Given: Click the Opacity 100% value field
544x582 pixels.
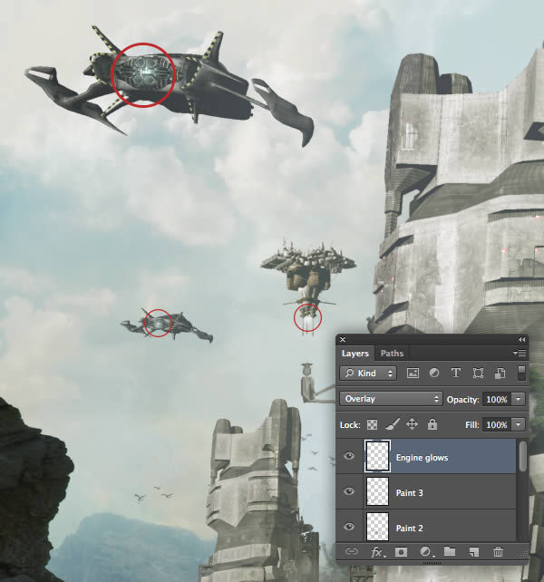Looking at the screenshot, I should pyautogui.click(x=497, y=400).
